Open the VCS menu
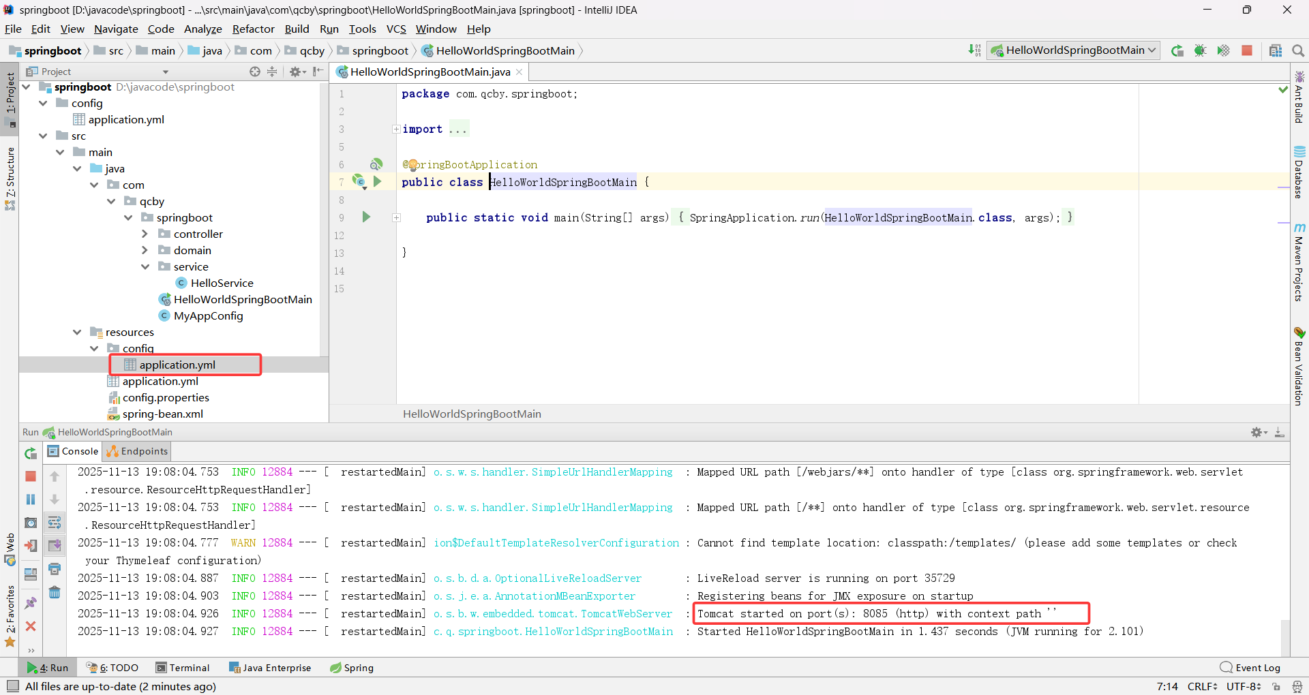Viewport: 1309px width, 695px height. (x=396, y=29)
